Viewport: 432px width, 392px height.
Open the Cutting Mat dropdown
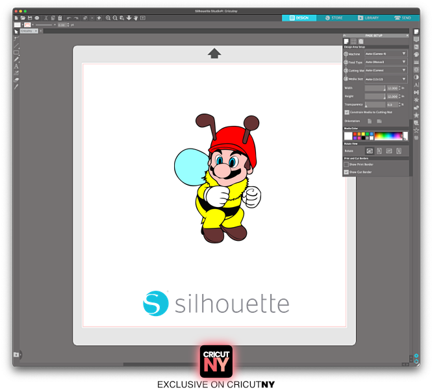pos(386,71)
